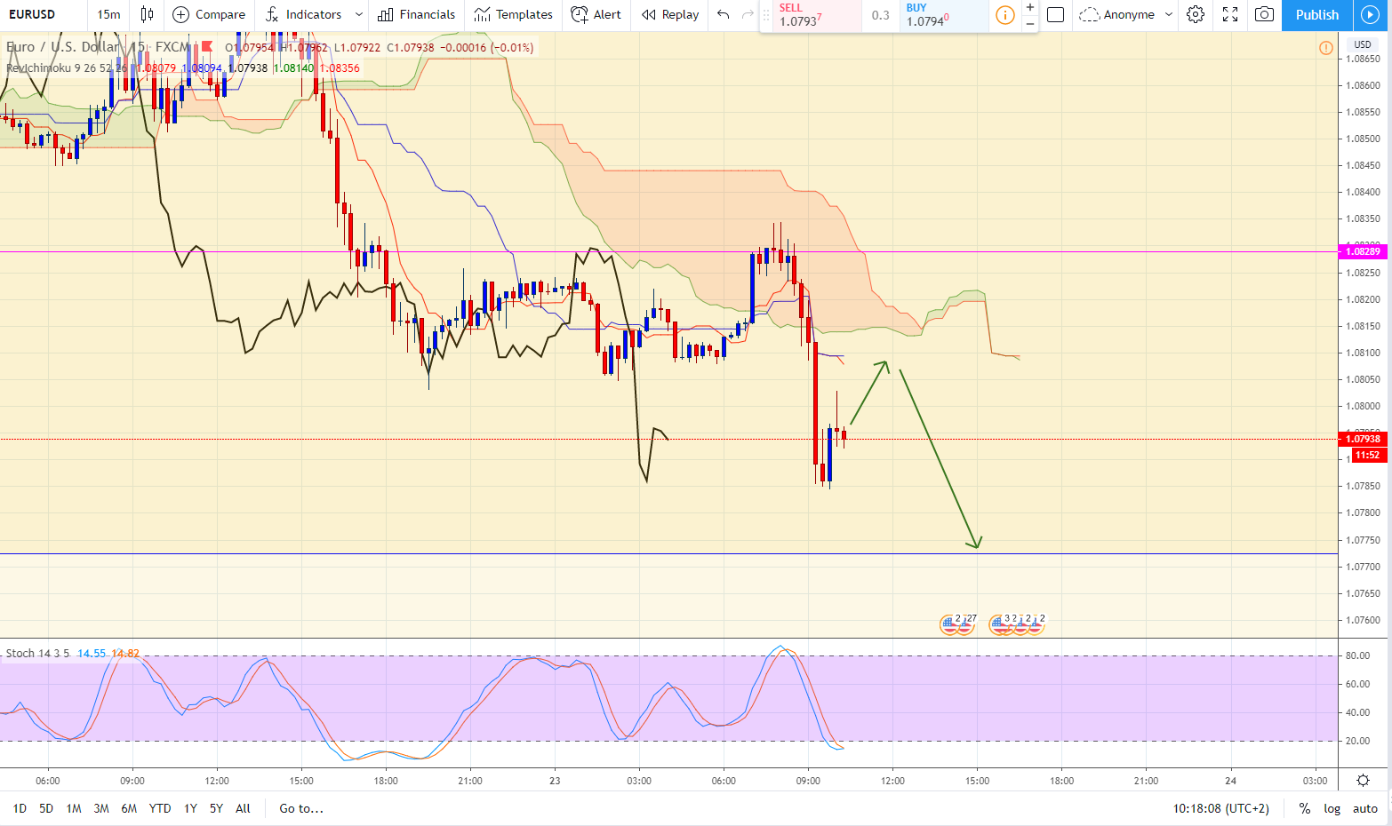Viewport: 1392px width, 826px height.
Task: Toggle log scale on the price axis
Action: pos(1332,808)
